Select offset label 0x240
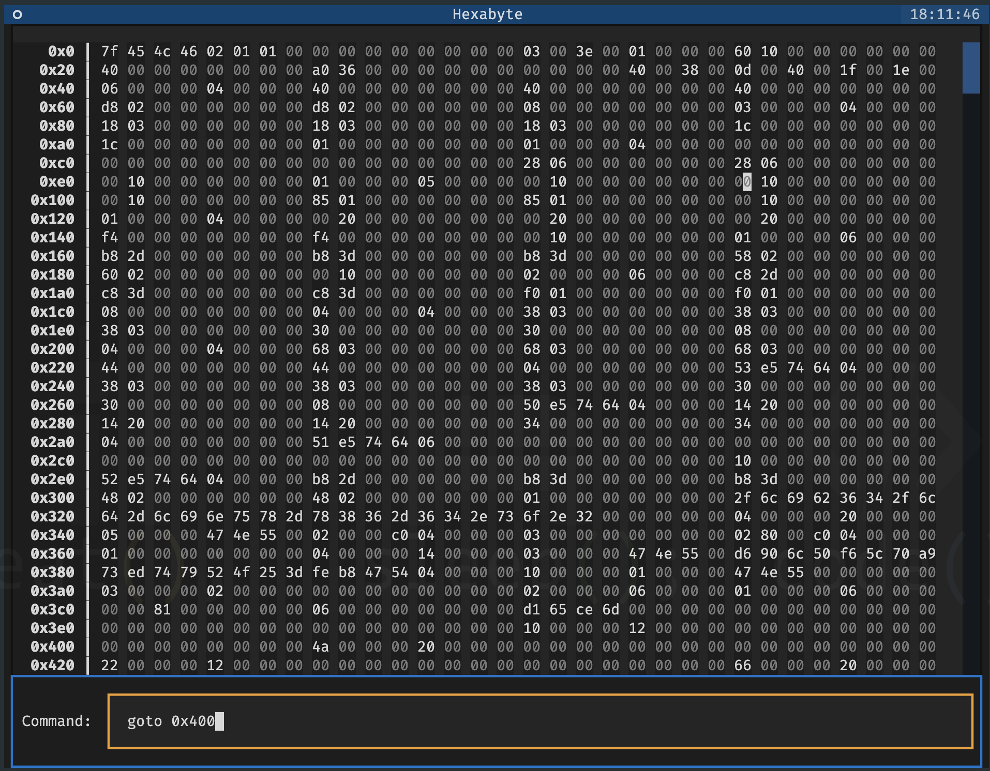 [x=53, y=386]
